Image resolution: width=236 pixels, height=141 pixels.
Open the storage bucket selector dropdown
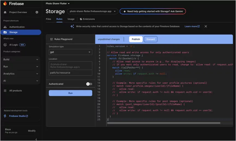click(x=93, y=11)
